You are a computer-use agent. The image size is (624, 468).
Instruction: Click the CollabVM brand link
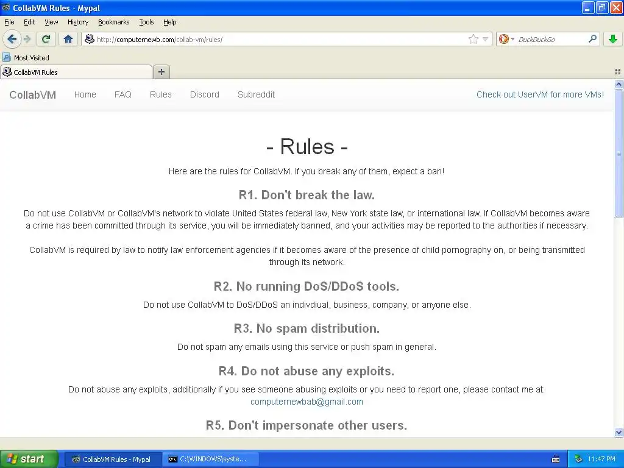coord(33,94)
